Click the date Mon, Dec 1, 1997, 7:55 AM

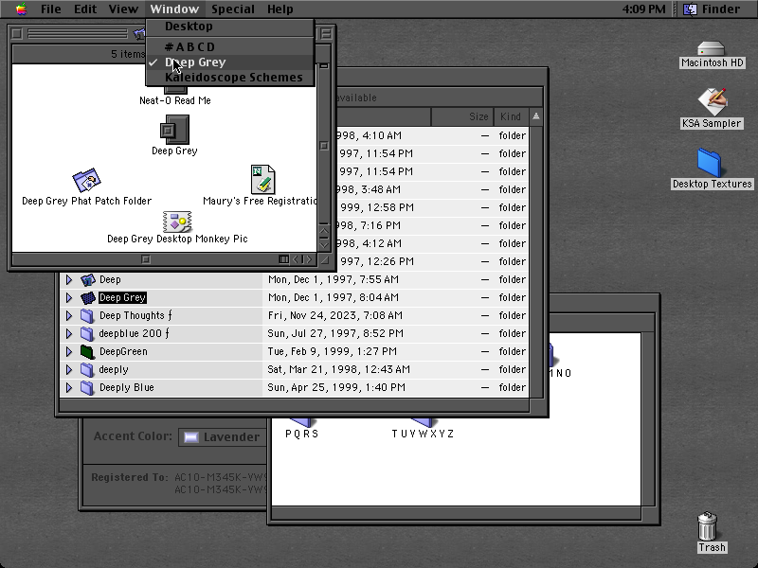tap(334, 279)
